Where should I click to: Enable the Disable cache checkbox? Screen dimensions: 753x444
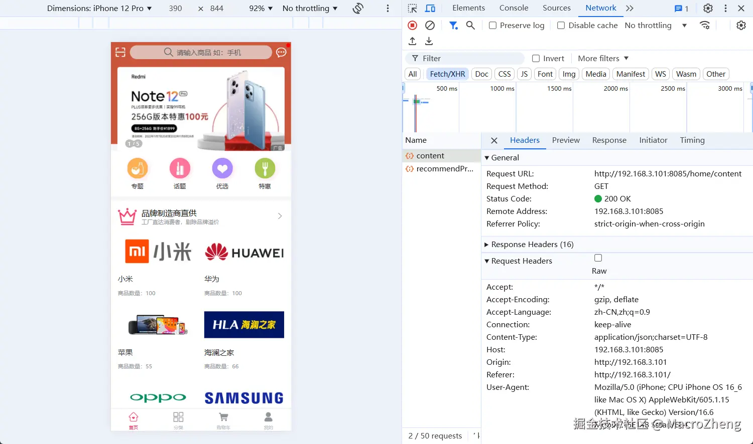point(561,26)
